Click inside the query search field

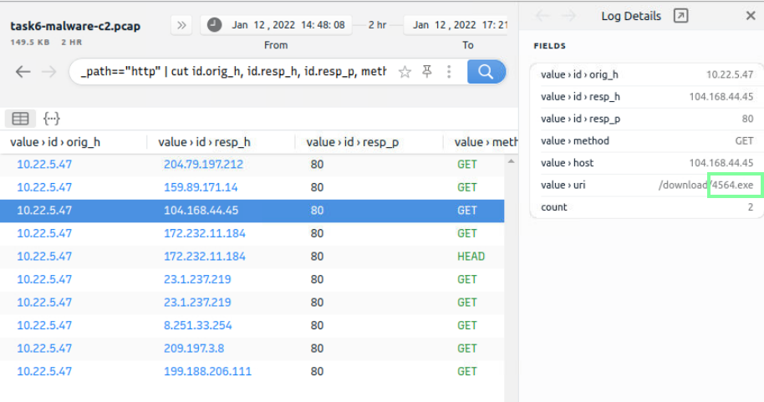pyautogui.click(x=232, y=72)
